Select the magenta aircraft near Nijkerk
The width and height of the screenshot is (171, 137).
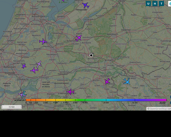(x=78, y=38)
